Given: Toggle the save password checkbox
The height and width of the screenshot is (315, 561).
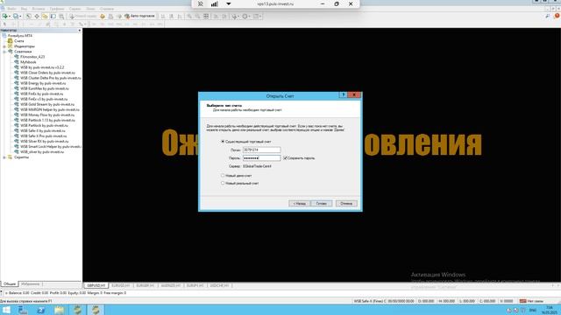Looking at the screenshot, I should click(285, 157).
